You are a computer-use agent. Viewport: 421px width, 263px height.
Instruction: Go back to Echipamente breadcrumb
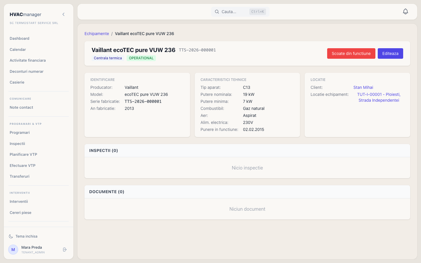click(97, 34)
